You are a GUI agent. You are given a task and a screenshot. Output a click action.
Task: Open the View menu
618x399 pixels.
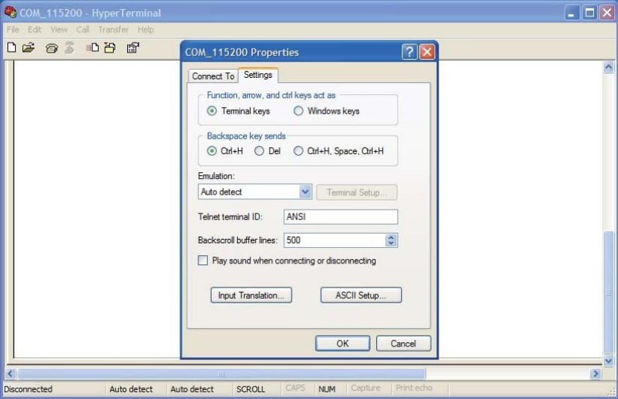(x=58, y=30)
